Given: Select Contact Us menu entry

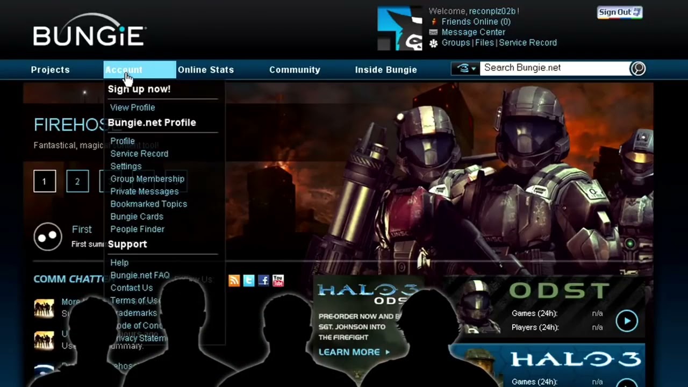Looking at the screenshot, I should click(x=131, y=288).
